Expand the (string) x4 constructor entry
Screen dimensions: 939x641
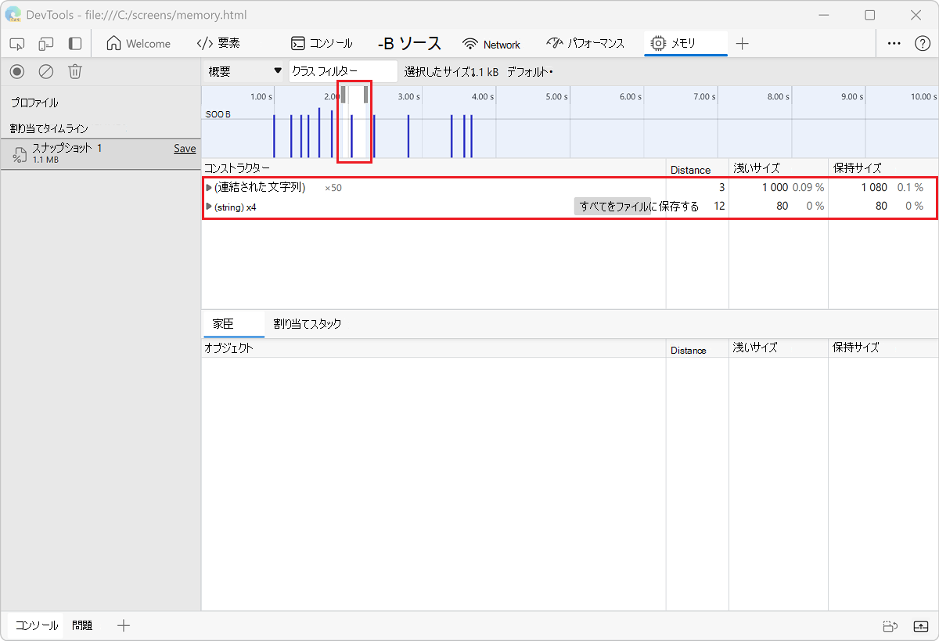tap(208, 207)
